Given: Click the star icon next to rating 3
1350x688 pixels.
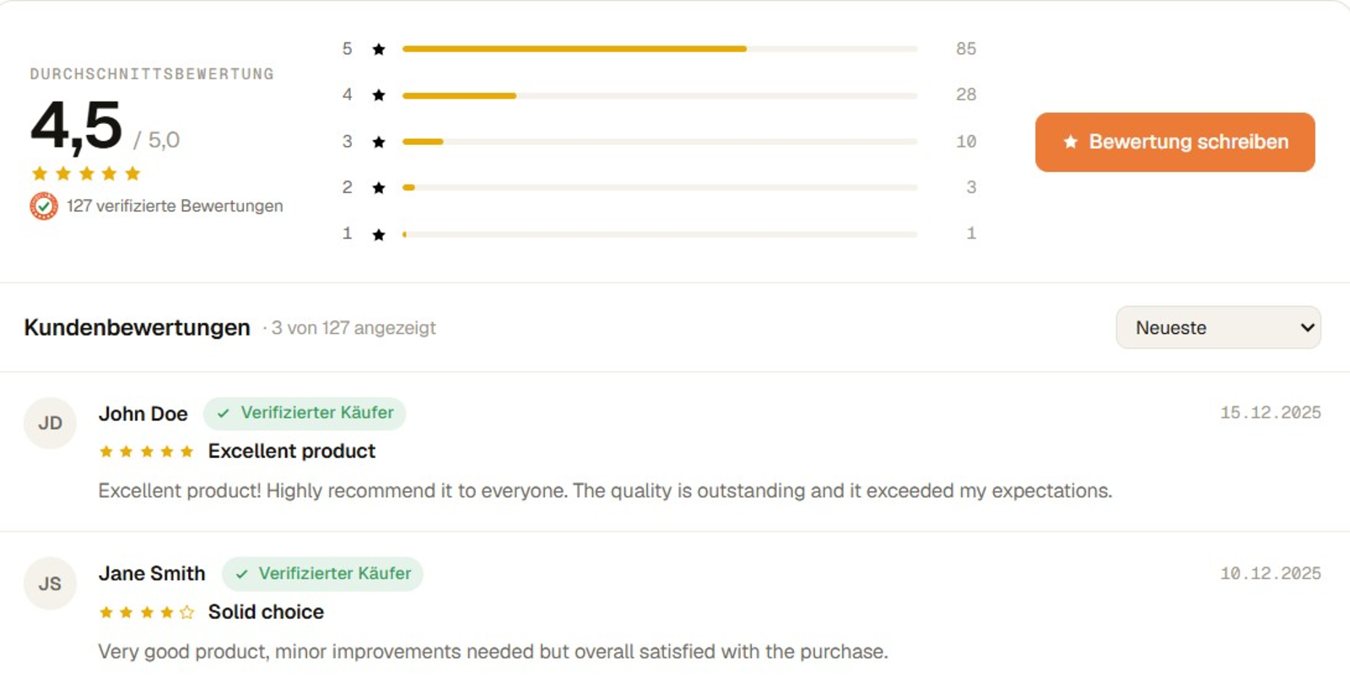Looking at the screenshot, I should (x=379, y=142).
